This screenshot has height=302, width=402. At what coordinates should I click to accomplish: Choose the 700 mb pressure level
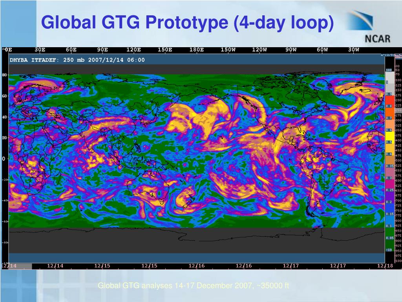coord(398,201)
